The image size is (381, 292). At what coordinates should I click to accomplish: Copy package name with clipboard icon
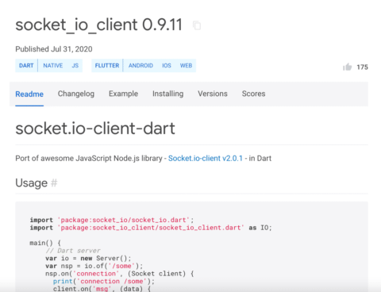click(197, 25)
